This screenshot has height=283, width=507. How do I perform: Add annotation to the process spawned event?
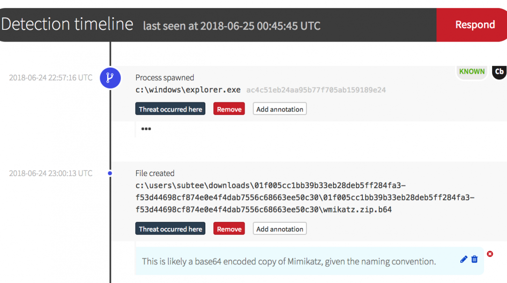coord(280,109)
